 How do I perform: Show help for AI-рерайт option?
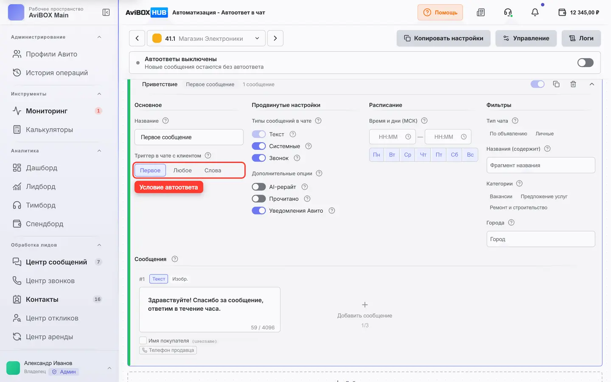click(305, 187)
